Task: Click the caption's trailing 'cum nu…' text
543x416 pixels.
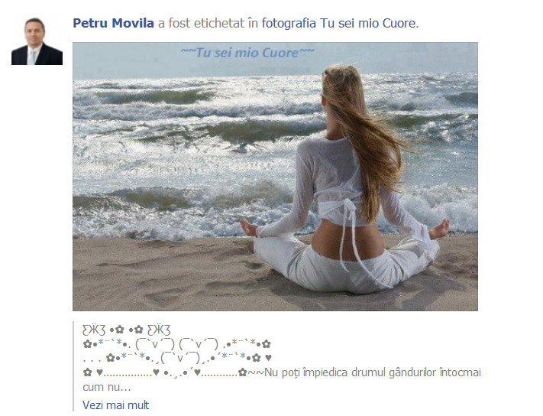Action: 107,387
